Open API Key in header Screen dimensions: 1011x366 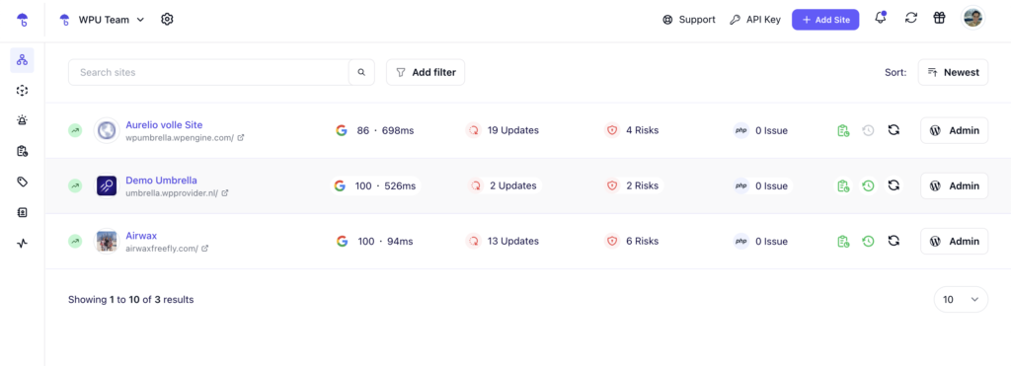click(x=755, y=20)
